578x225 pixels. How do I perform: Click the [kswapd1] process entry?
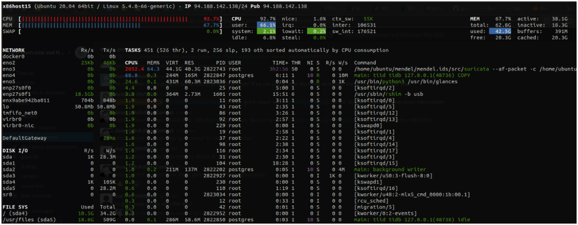click(x=368, y=182)
